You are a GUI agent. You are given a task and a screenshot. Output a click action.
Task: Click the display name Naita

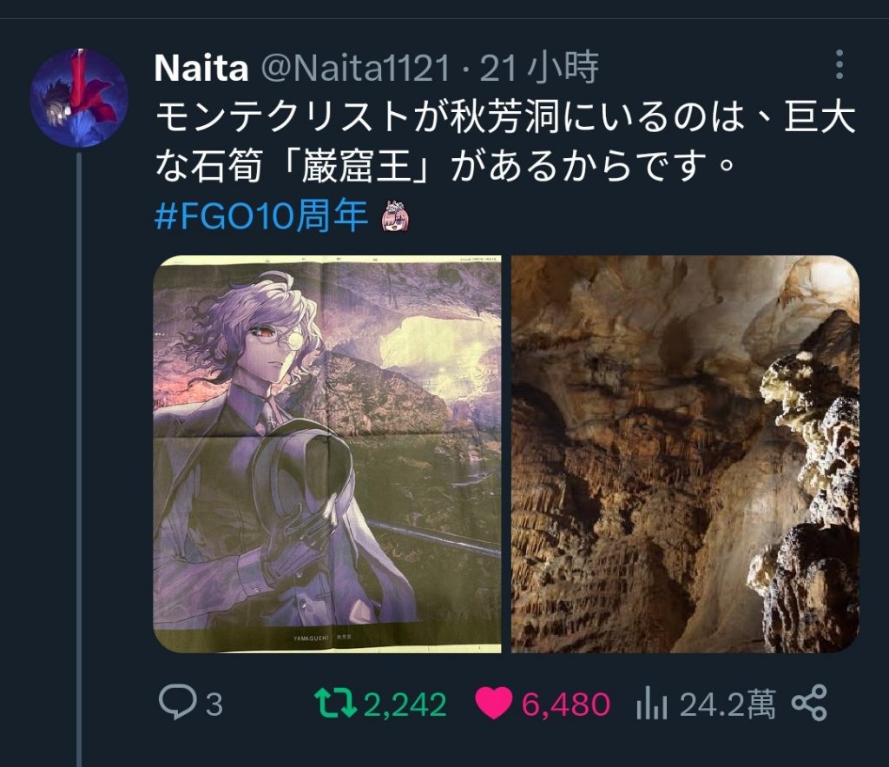pos(201,69)
